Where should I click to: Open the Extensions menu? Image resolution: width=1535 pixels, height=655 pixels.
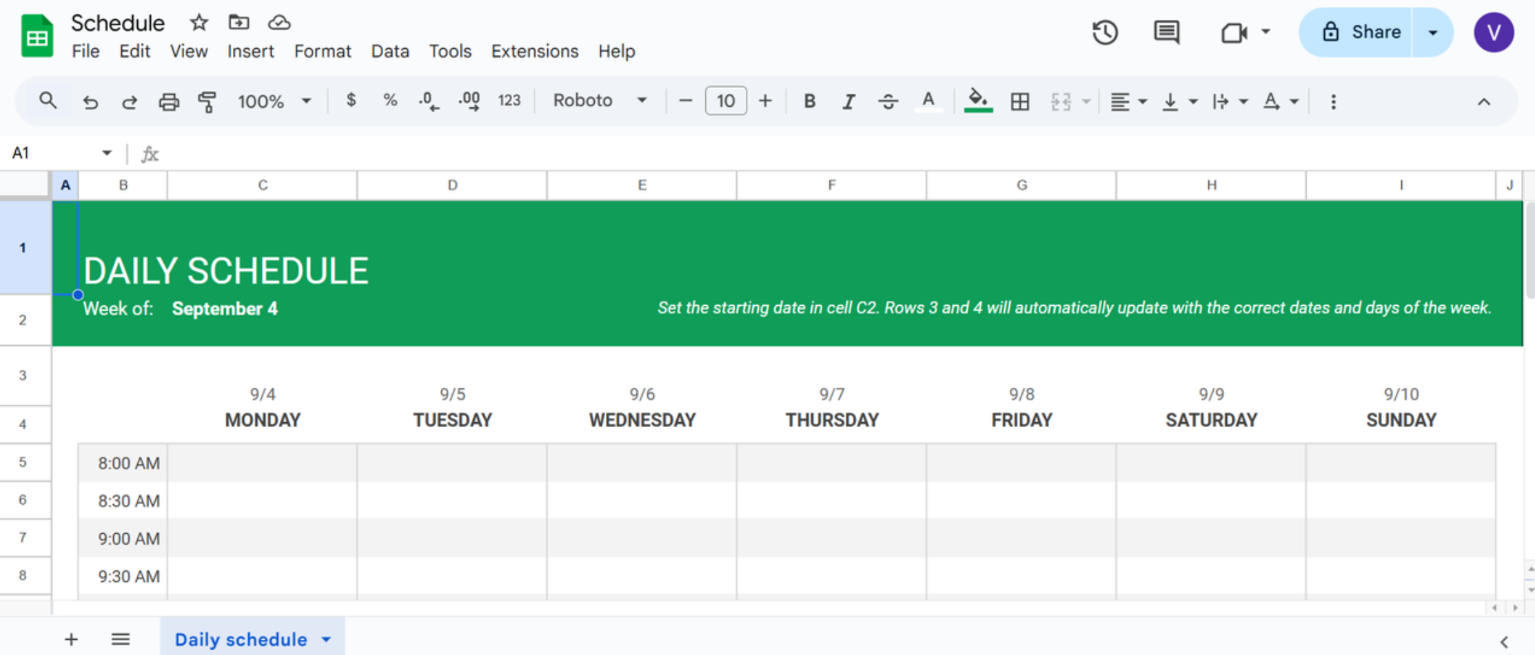pyautogui.click(x=534, y=51)
